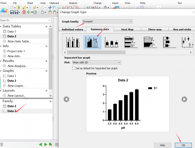
Task: Open the Graph family dropdown
Action: pos(108,22)
